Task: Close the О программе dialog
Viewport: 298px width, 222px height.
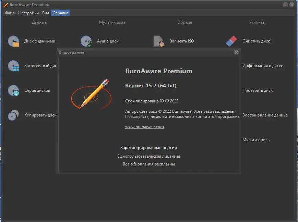Action: (236, 52)
